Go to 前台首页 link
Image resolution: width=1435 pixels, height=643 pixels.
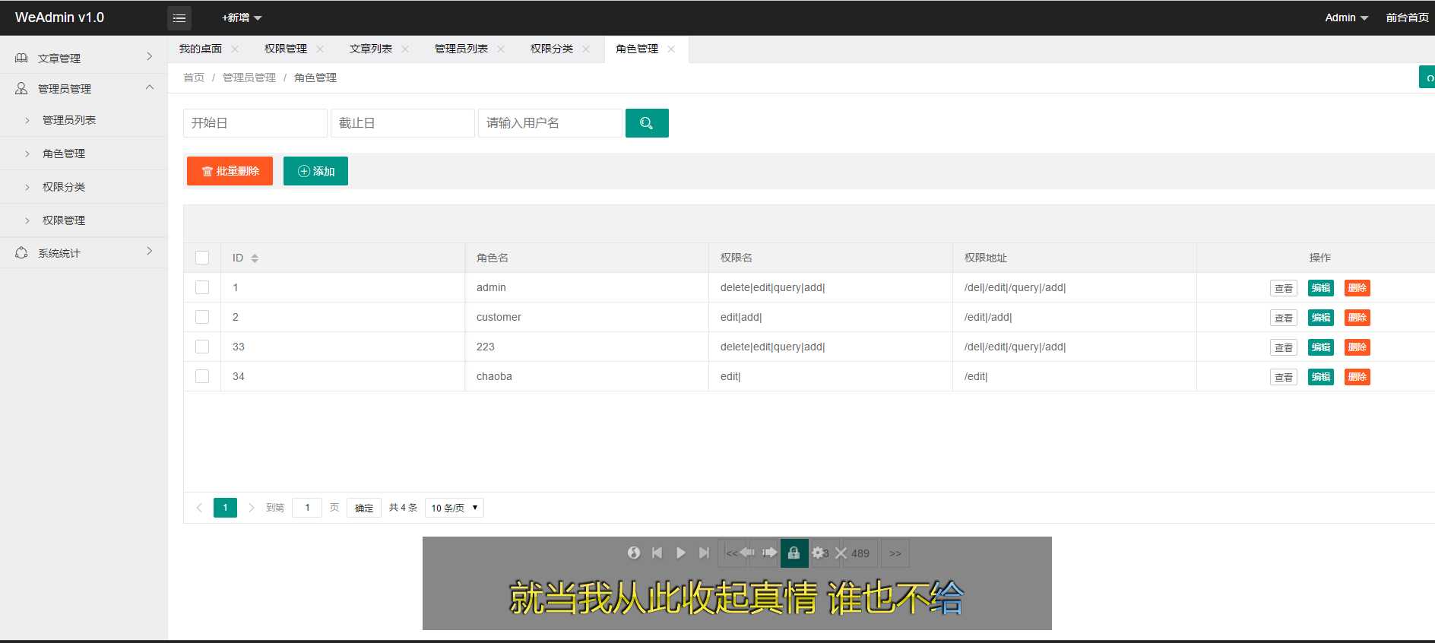(x=1407, y=17)
